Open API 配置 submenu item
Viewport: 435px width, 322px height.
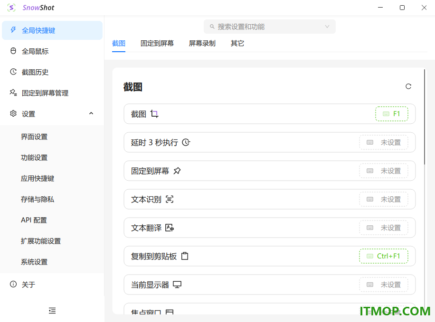[x=52, y=220]
